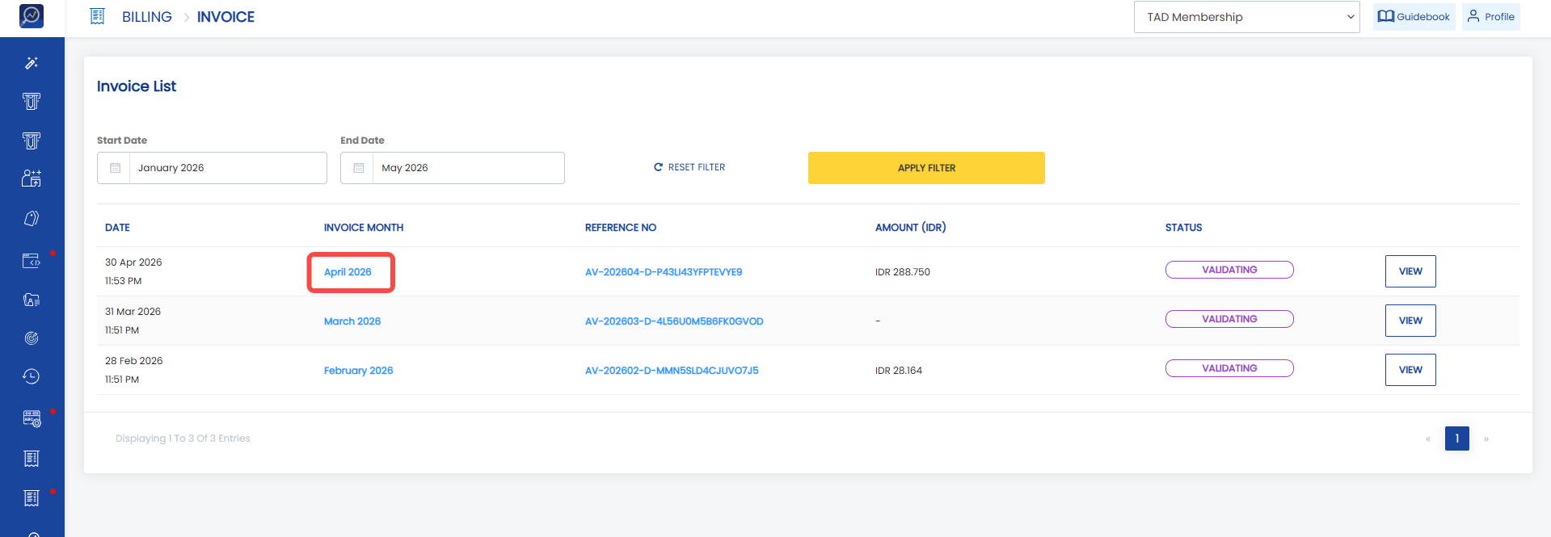
Task: Open the receipt sidebar icon with a red dot
Action: coord(32,498)
